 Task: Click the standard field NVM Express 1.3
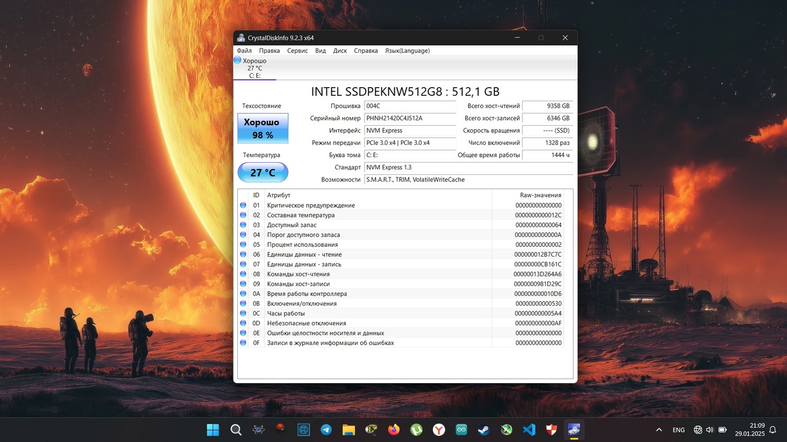click(468, 167)
